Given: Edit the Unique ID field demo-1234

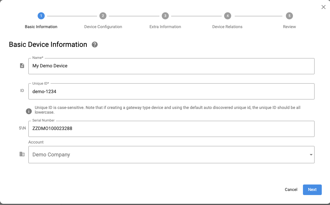Looking at the screenshot, I should click(x=171, y=91).
